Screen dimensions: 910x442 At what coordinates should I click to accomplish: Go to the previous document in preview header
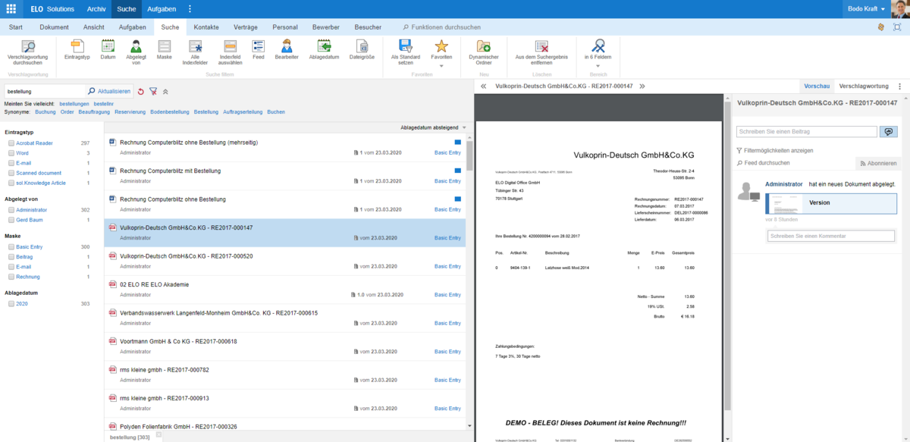point(483,86)
